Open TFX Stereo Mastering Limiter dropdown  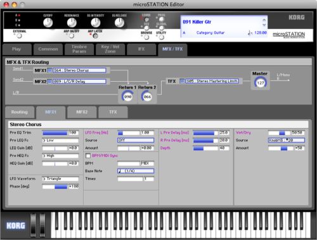212,81
